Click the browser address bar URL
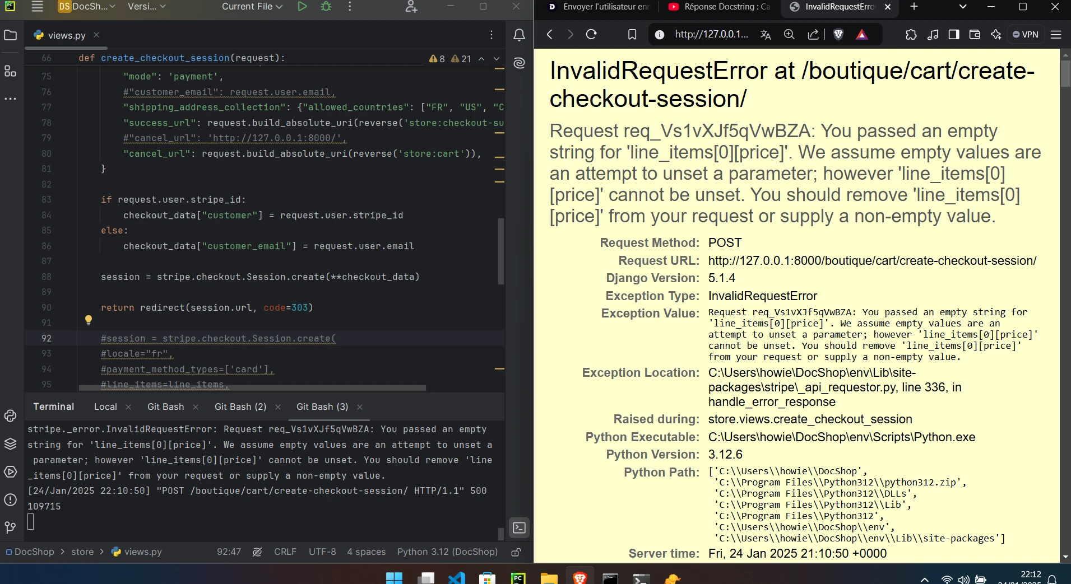Viewport: 1071px width, 584px height. tap(711, 35)
